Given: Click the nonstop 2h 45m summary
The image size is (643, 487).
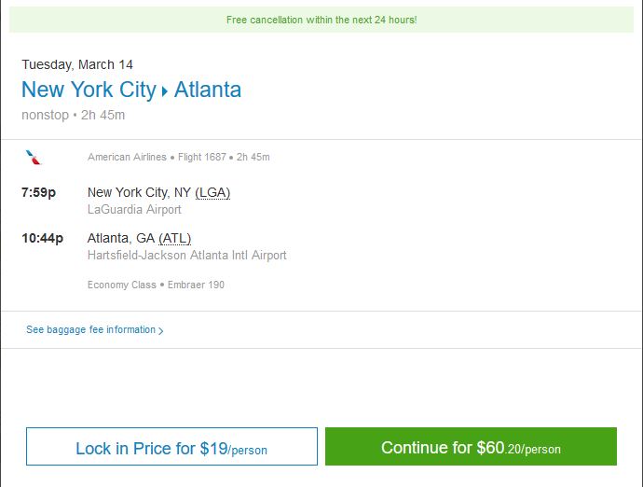Looking at the screenshot, I should coord(73,115).
